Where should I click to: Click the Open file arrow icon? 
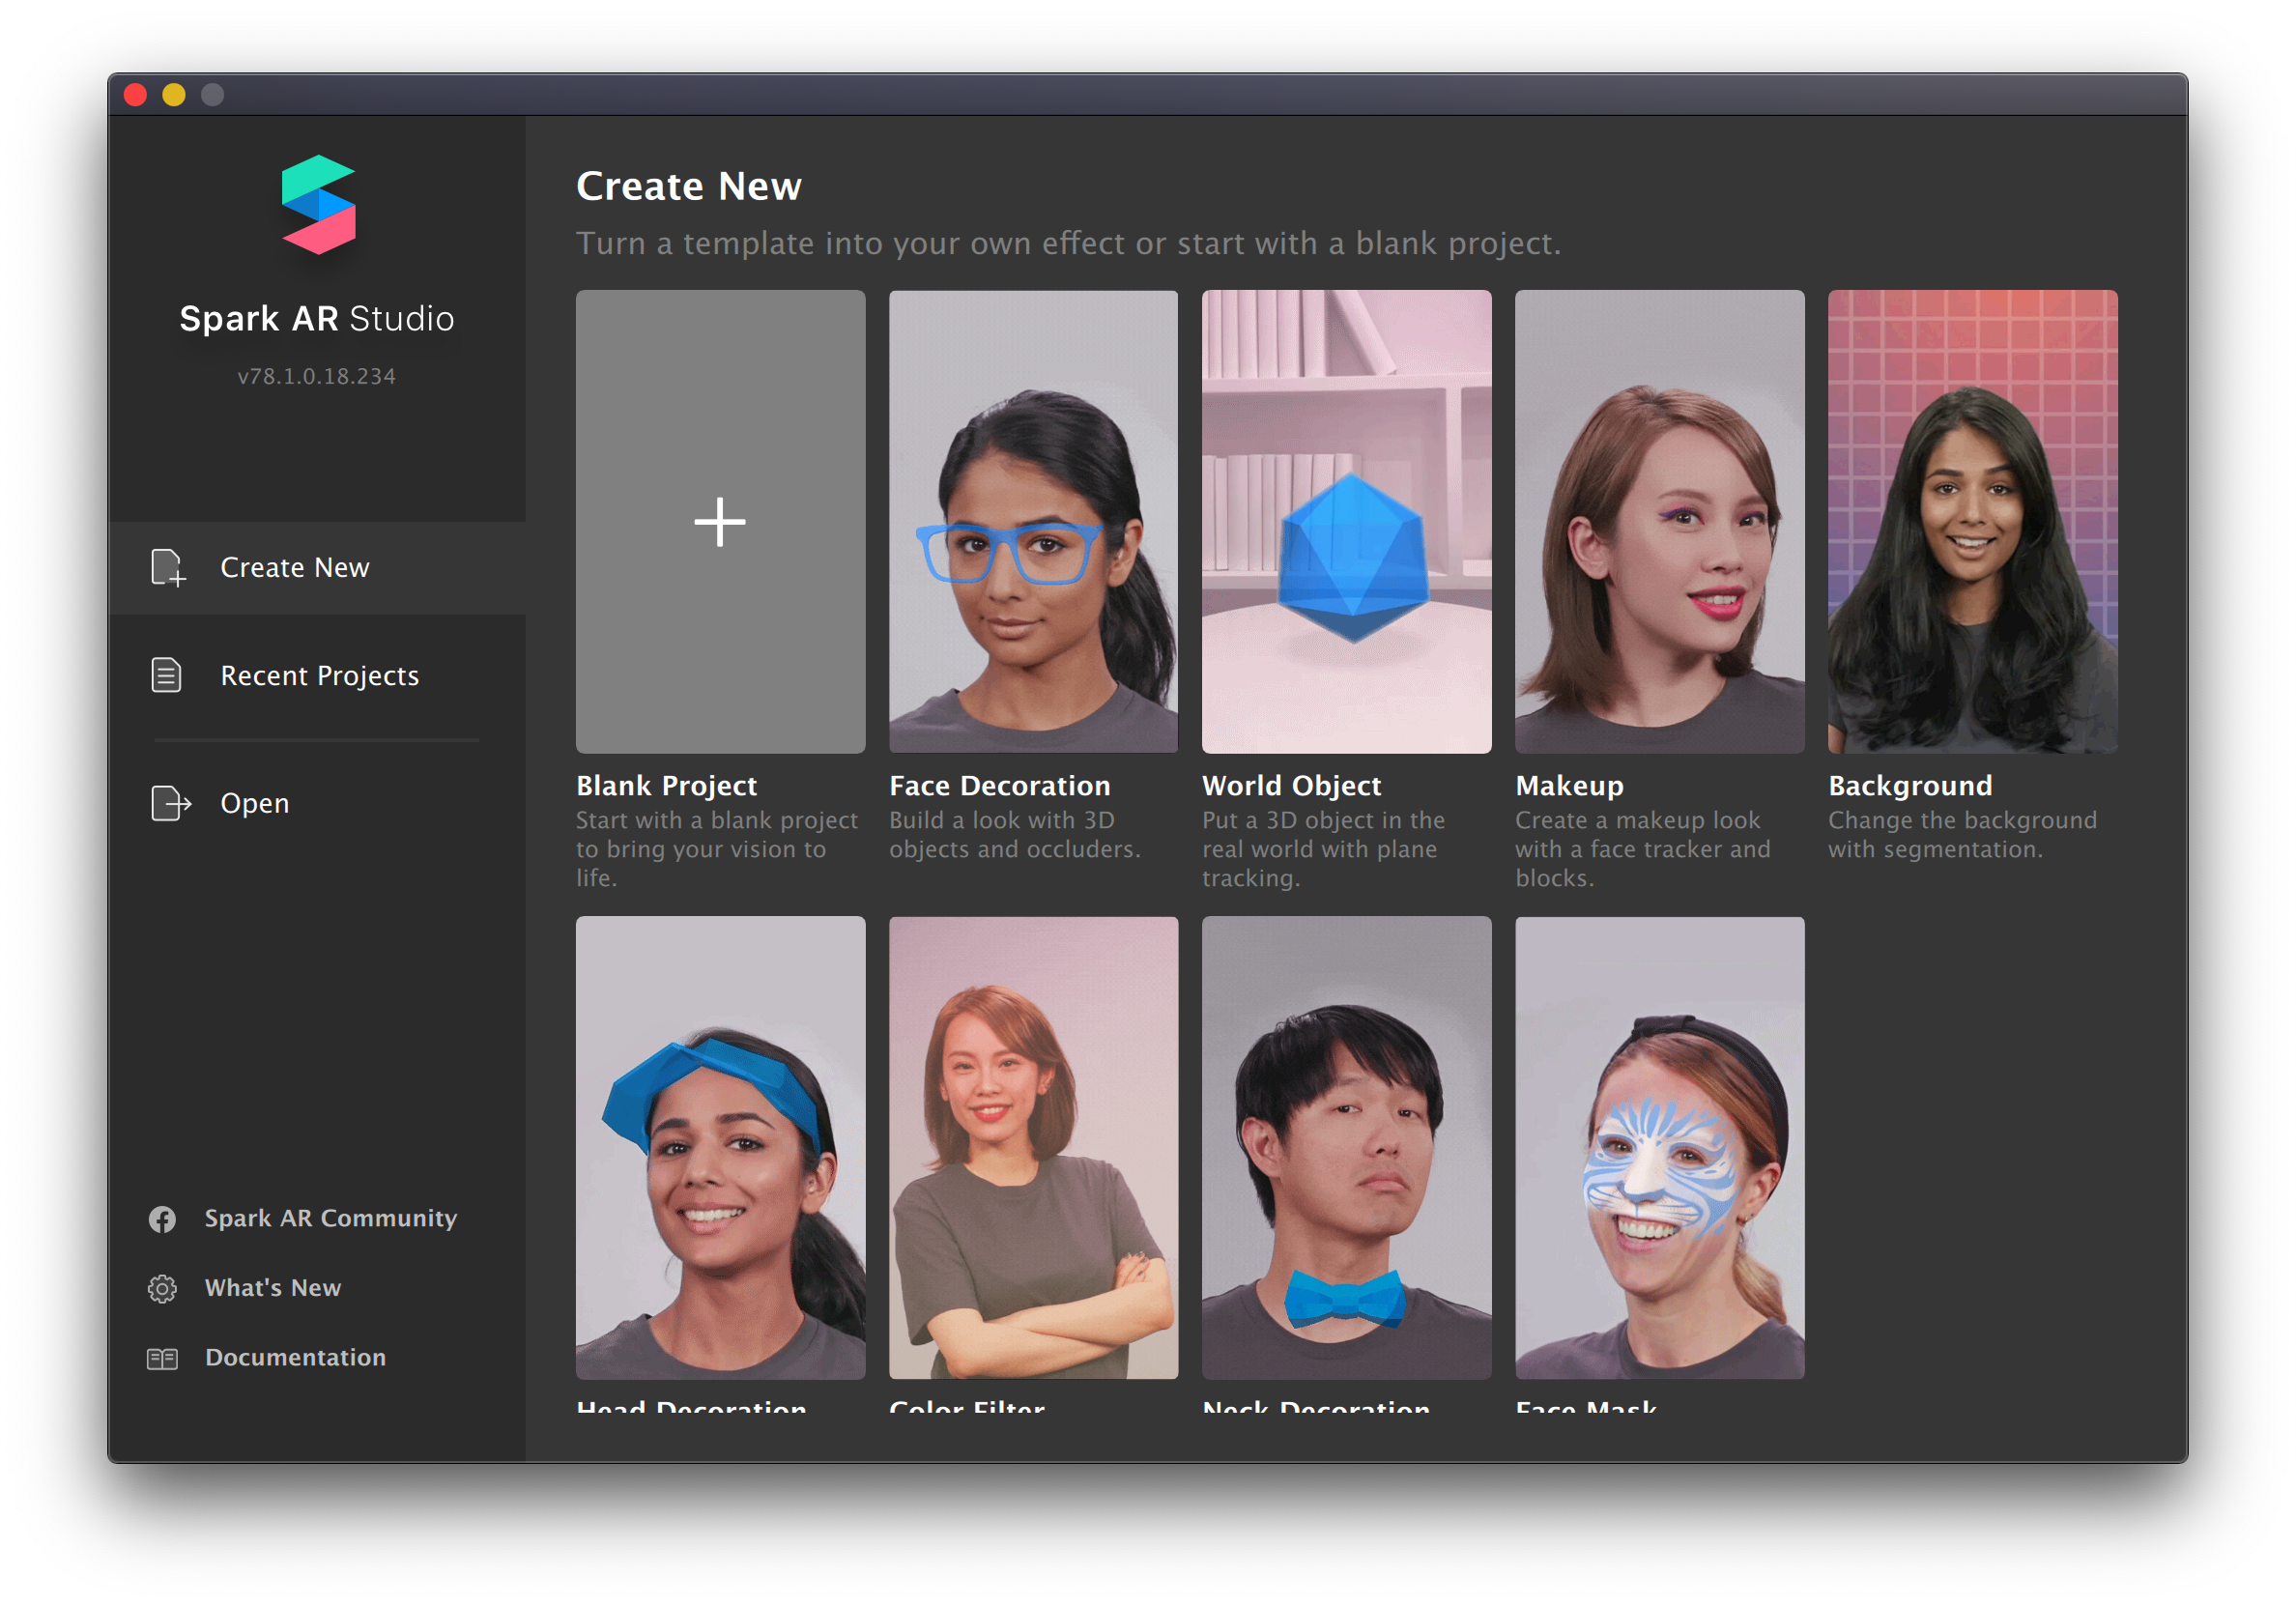(170, 803)
